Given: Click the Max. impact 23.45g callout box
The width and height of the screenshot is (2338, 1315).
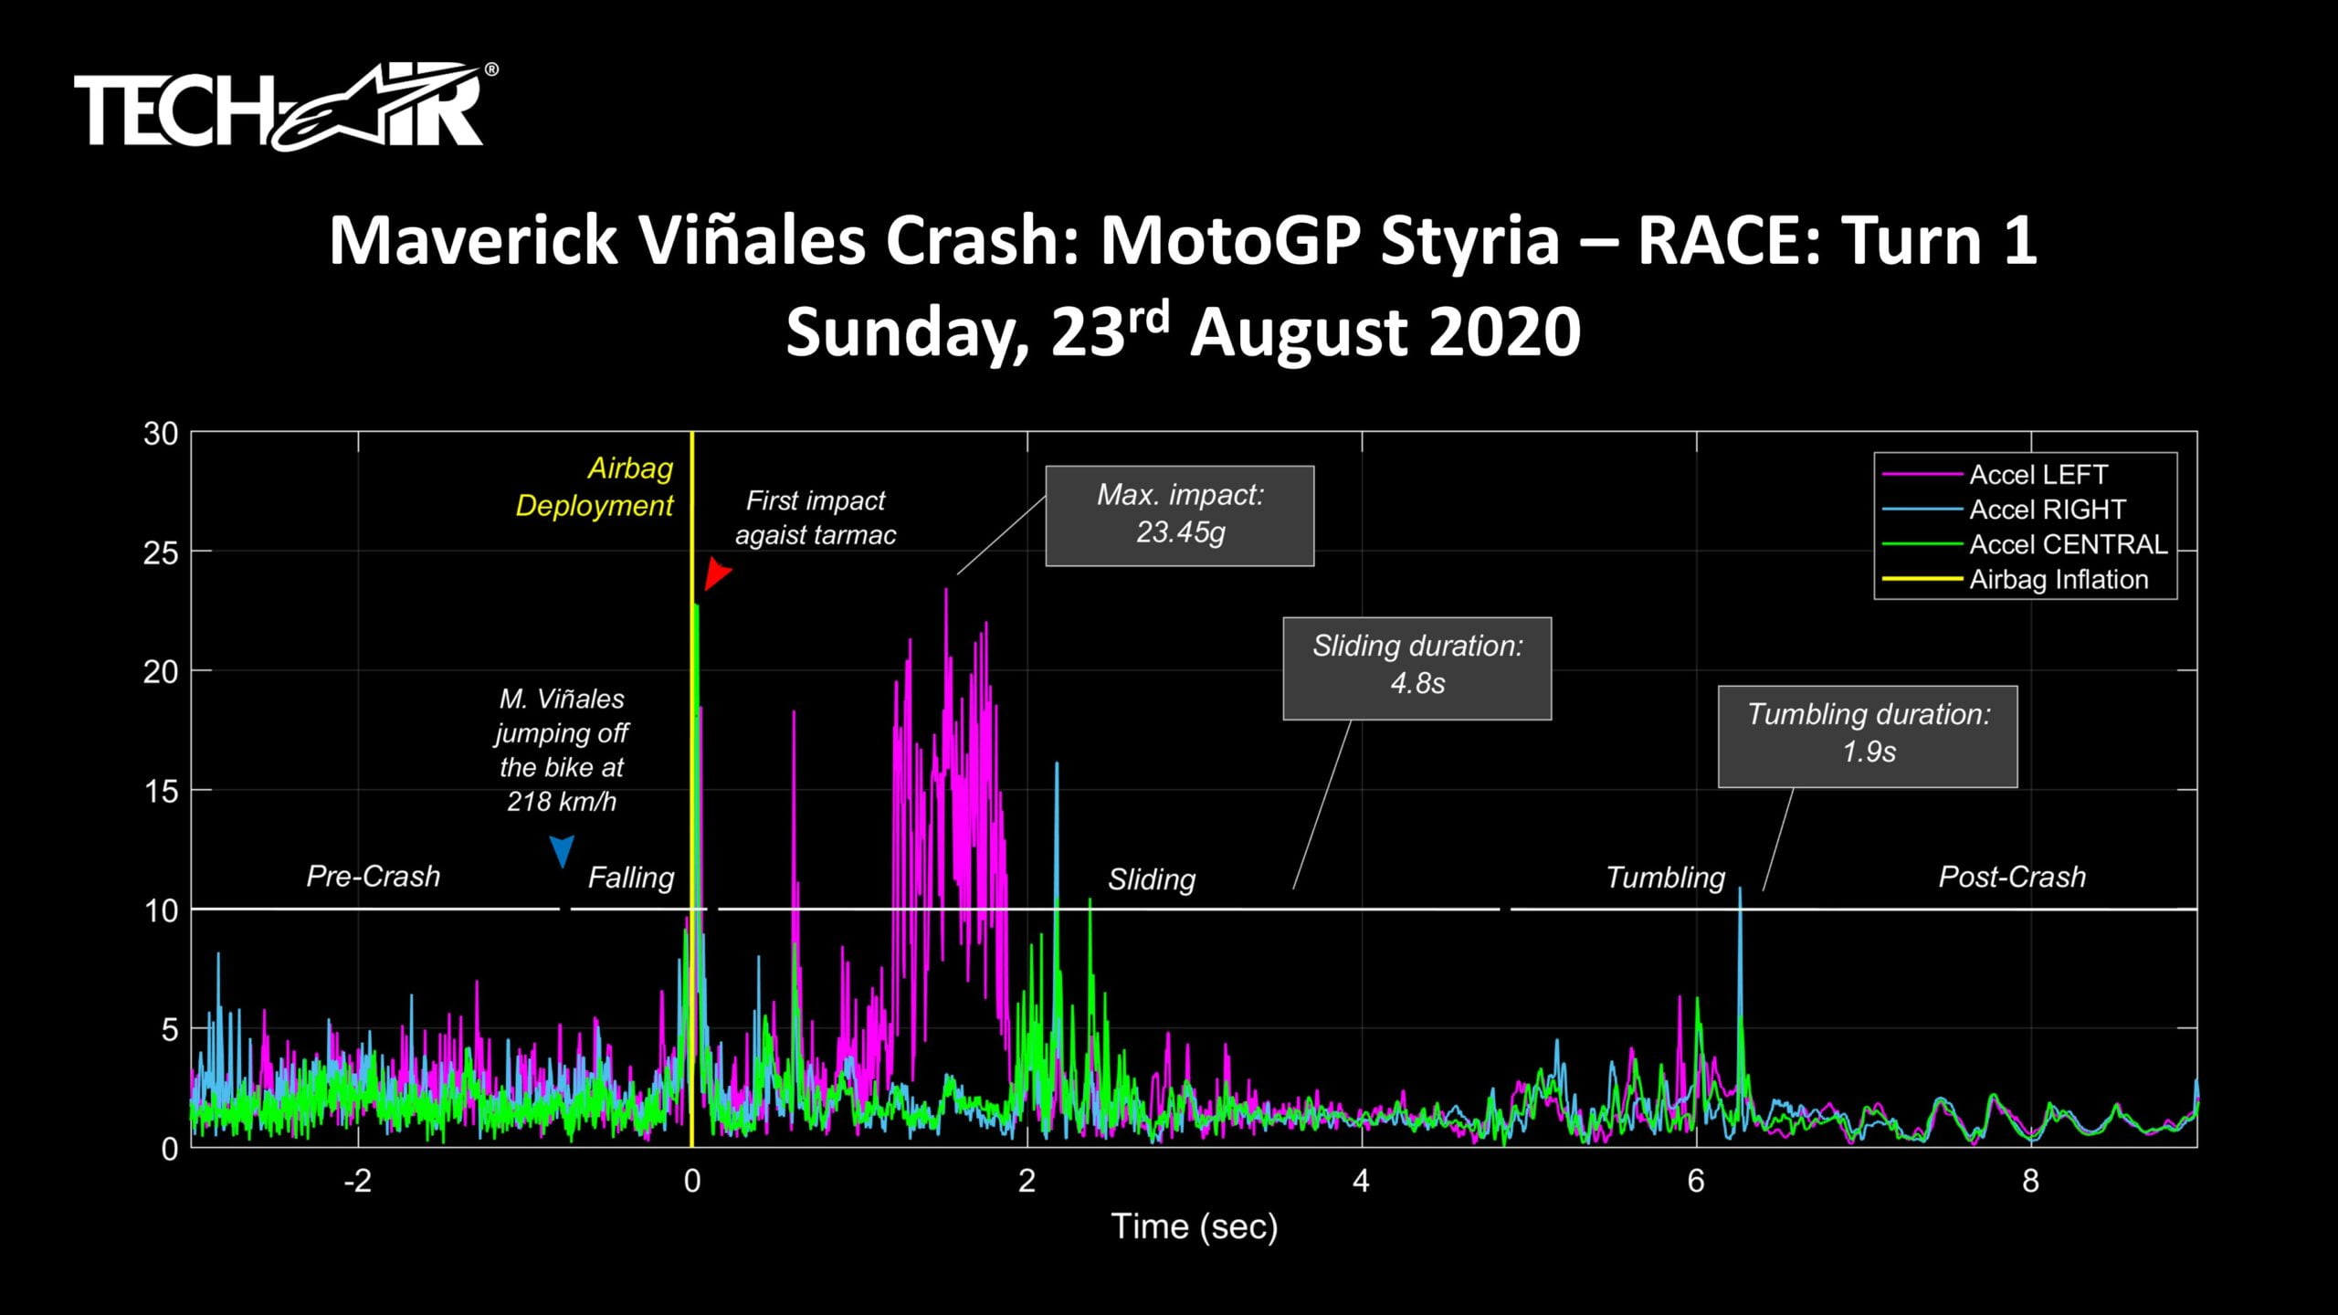Looking at the screenshot, I should [1179, 515].
